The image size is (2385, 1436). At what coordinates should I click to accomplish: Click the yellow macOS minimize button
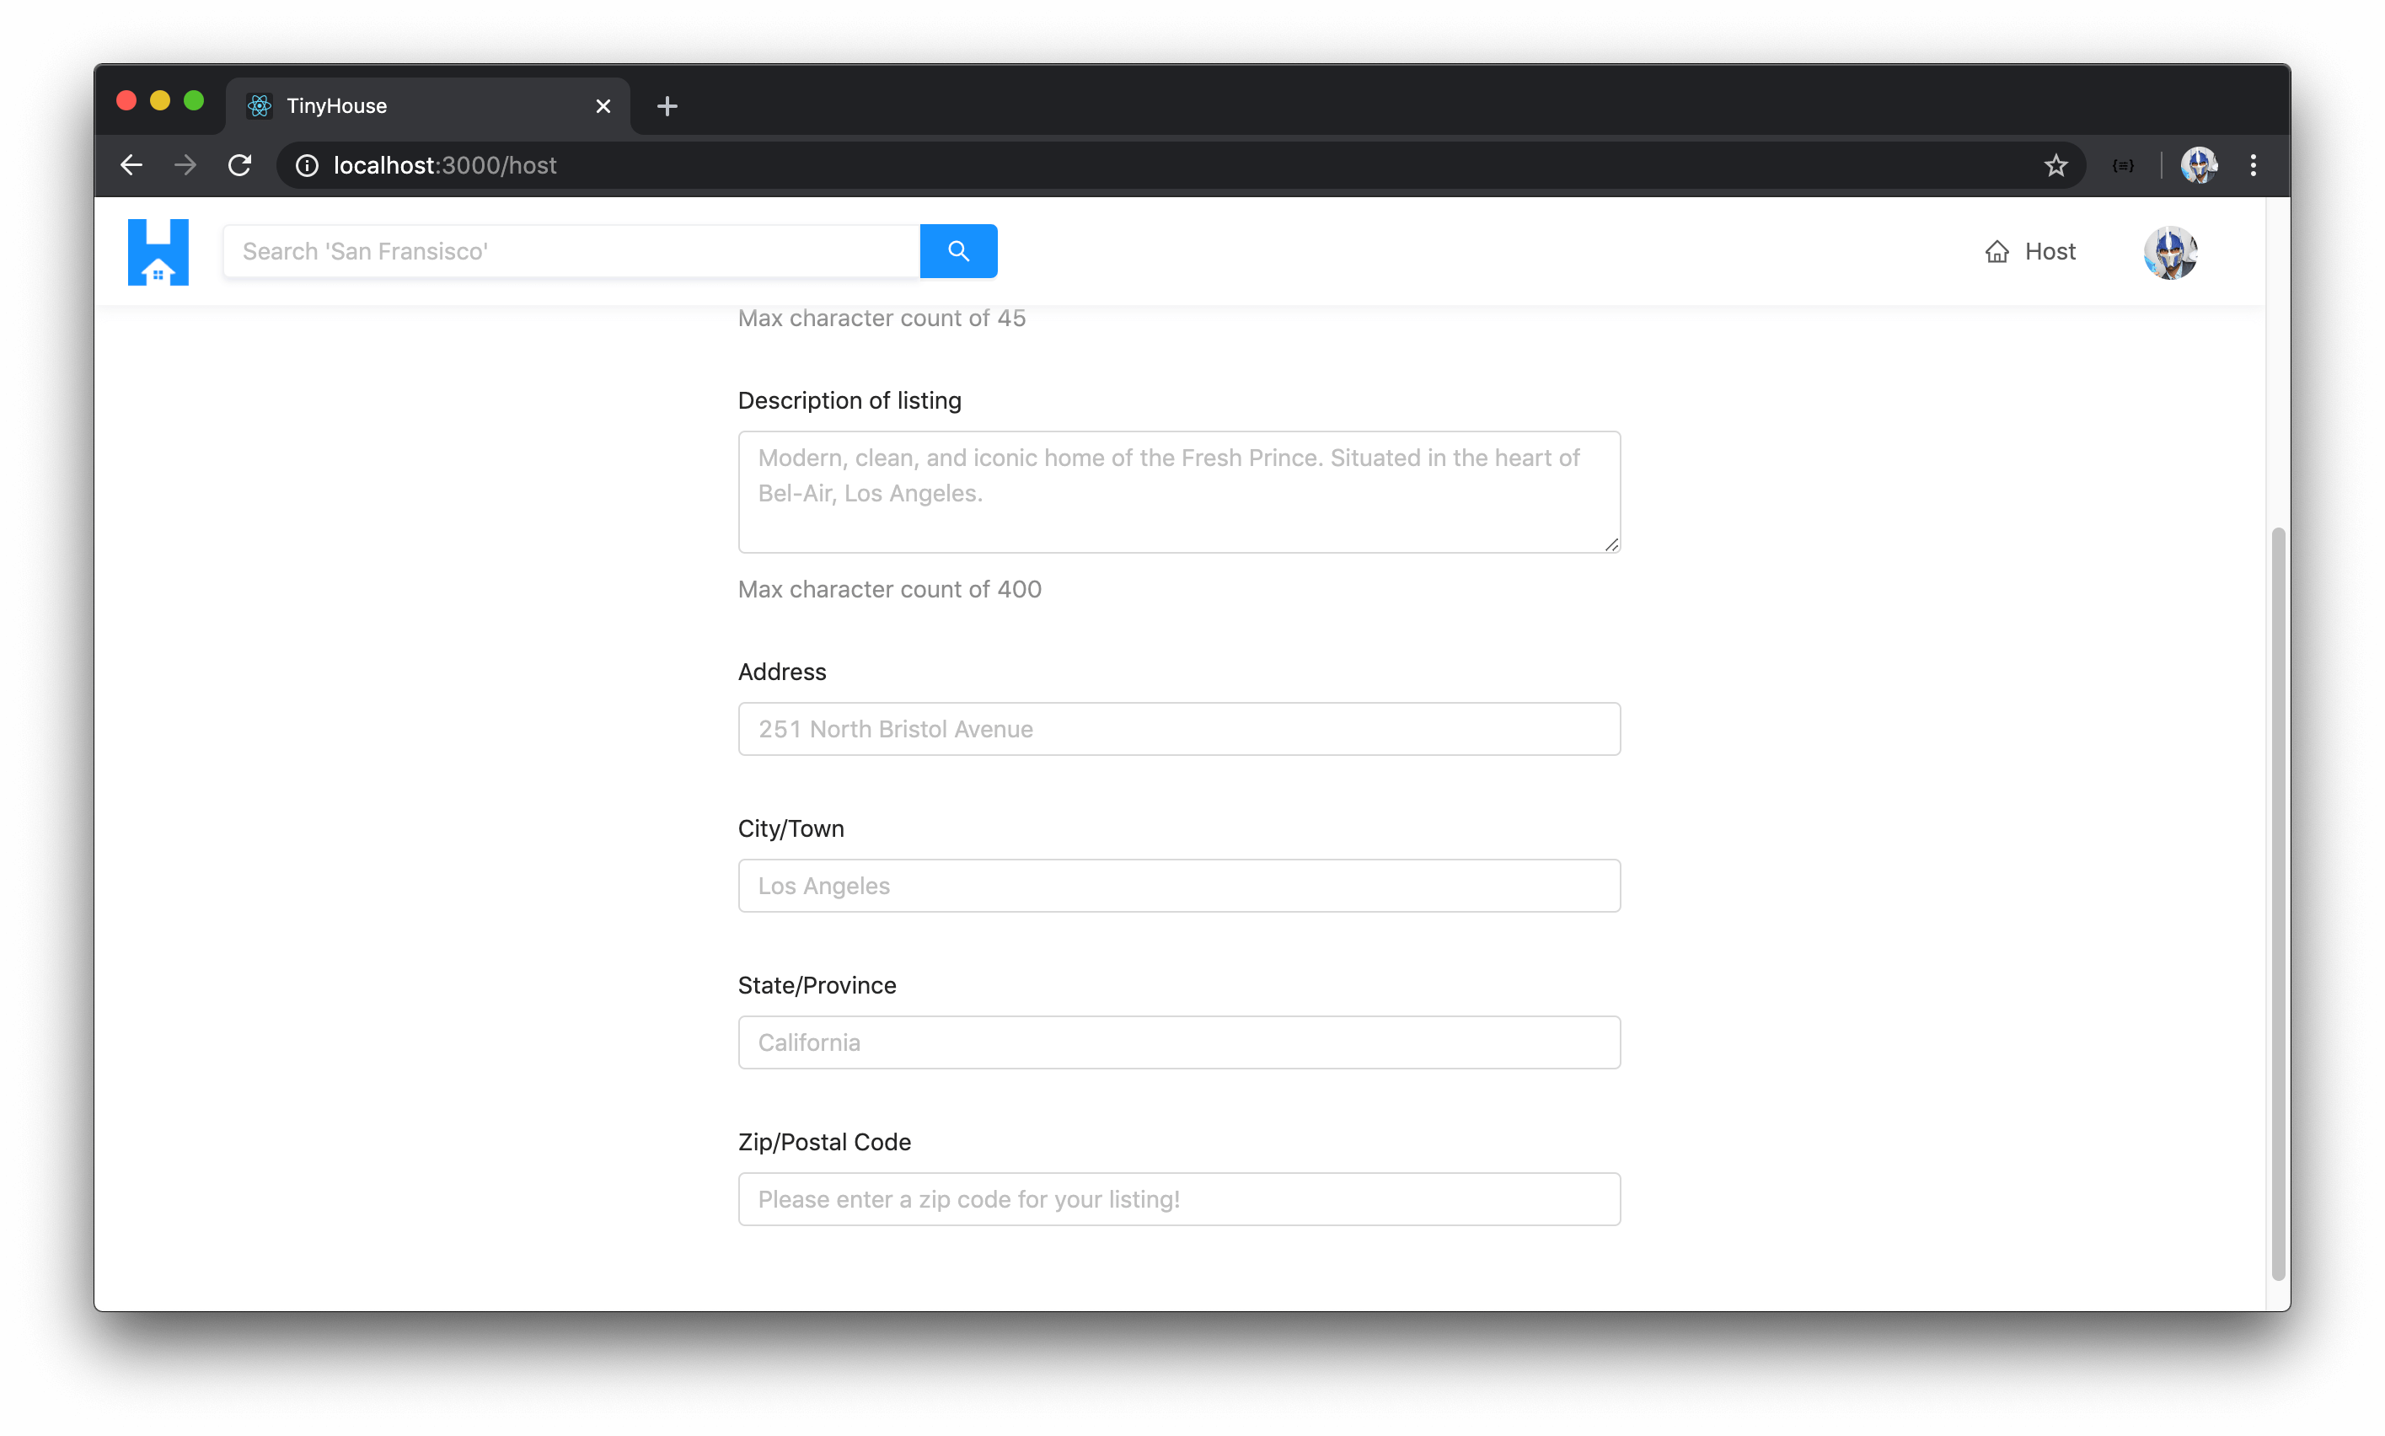point(161,100)
